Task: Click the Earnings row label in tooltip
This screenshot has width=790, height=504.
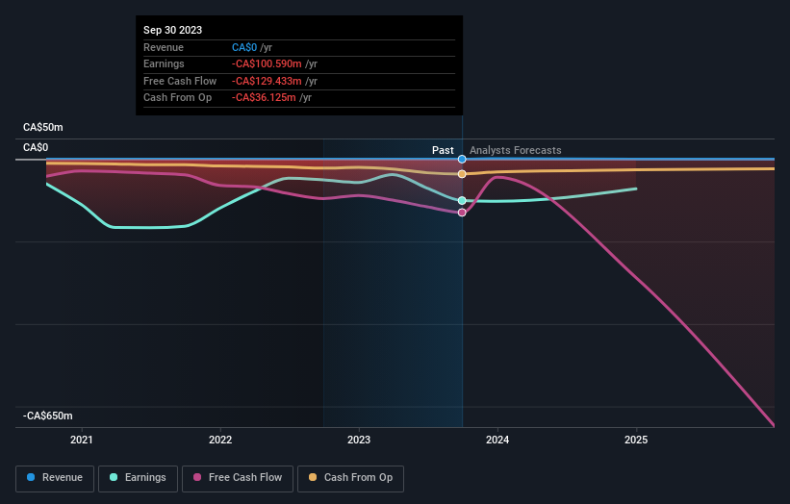Action: 164,63
